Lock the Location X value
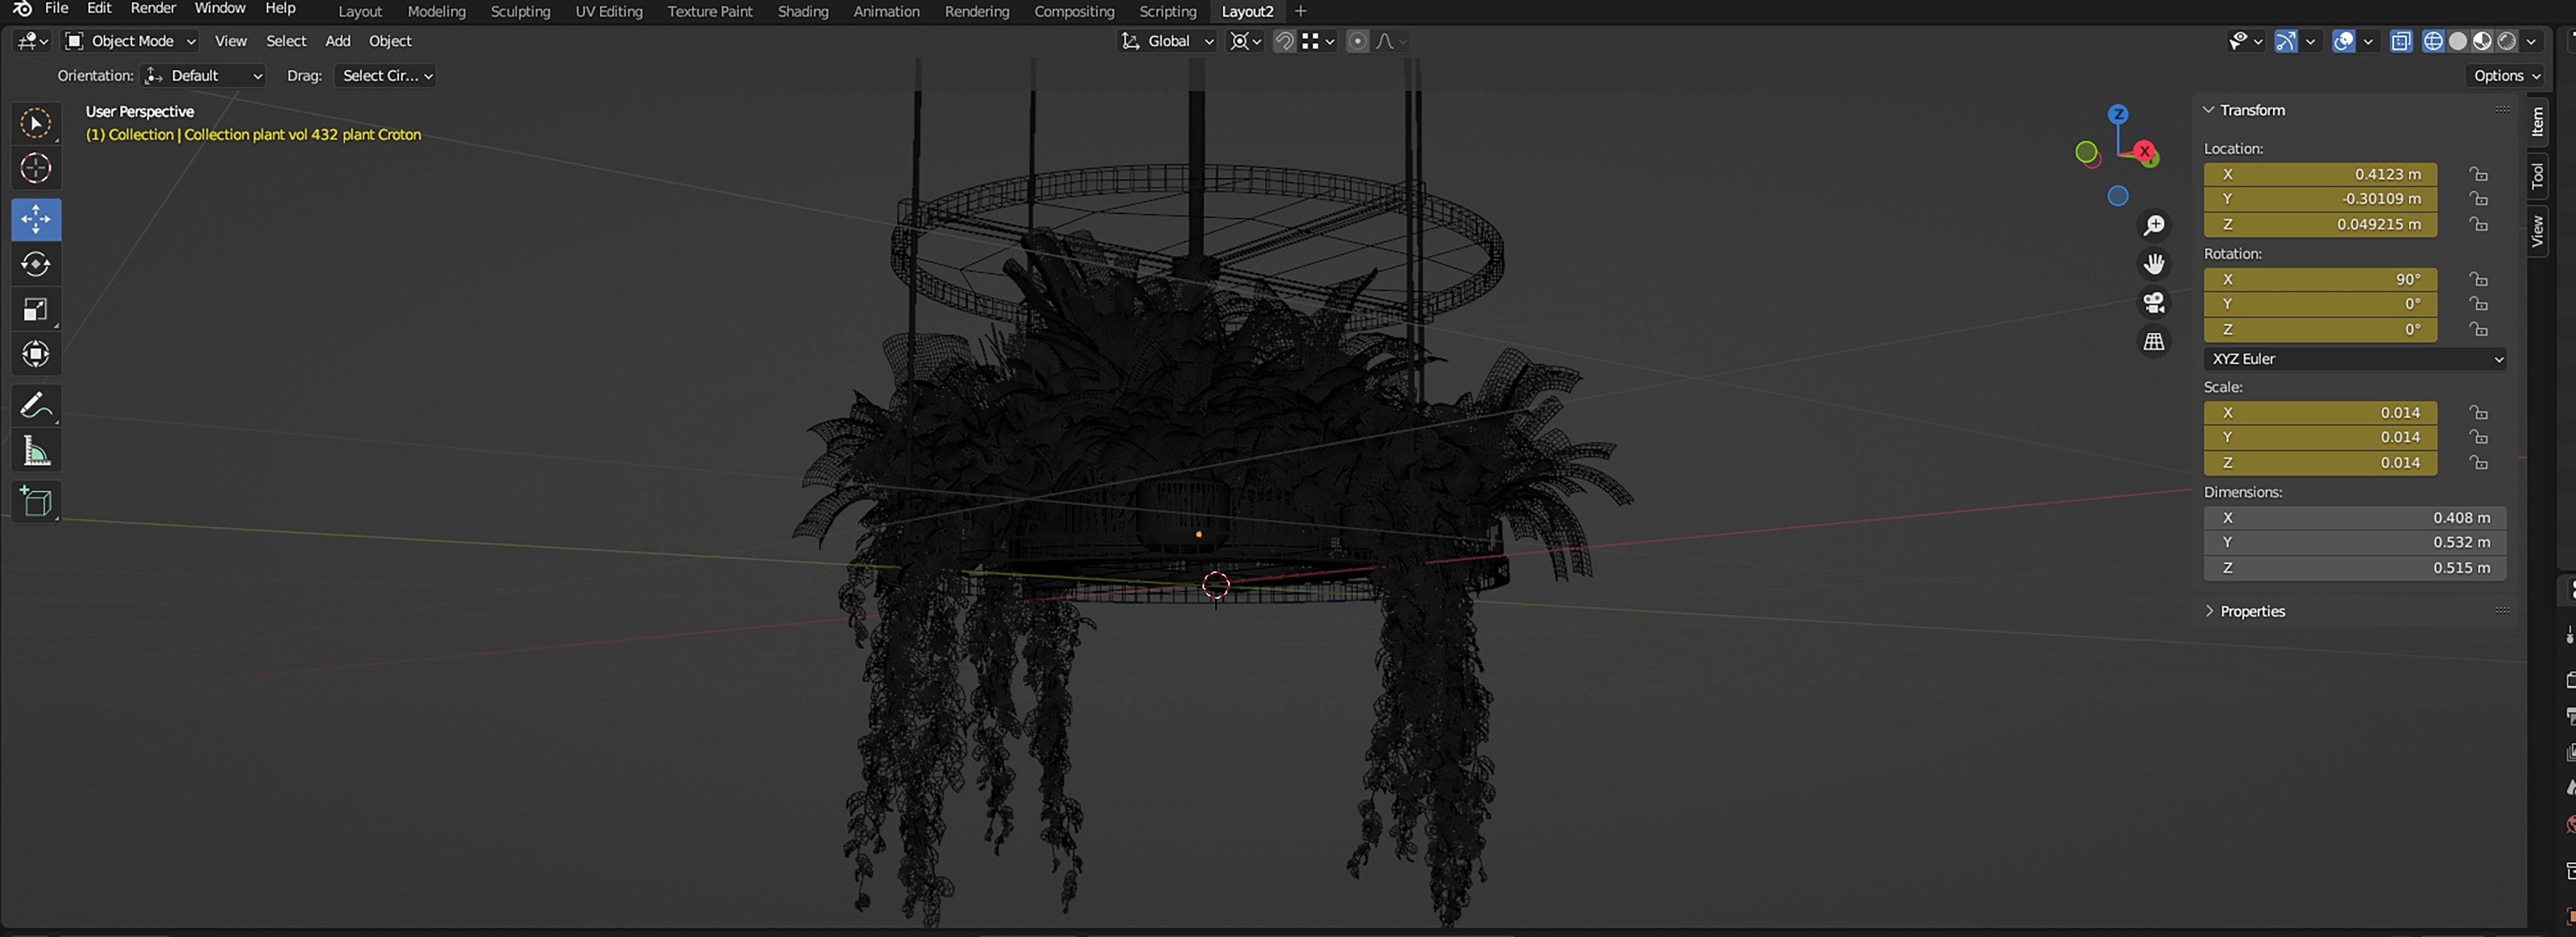 2478,174
